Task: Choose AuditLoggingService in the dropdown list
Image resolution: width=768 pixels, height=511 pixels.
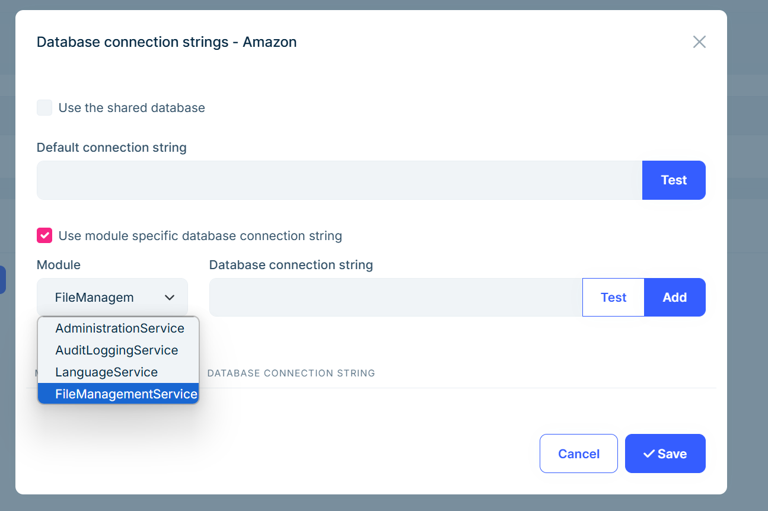Action: click(x=117, y=350)
